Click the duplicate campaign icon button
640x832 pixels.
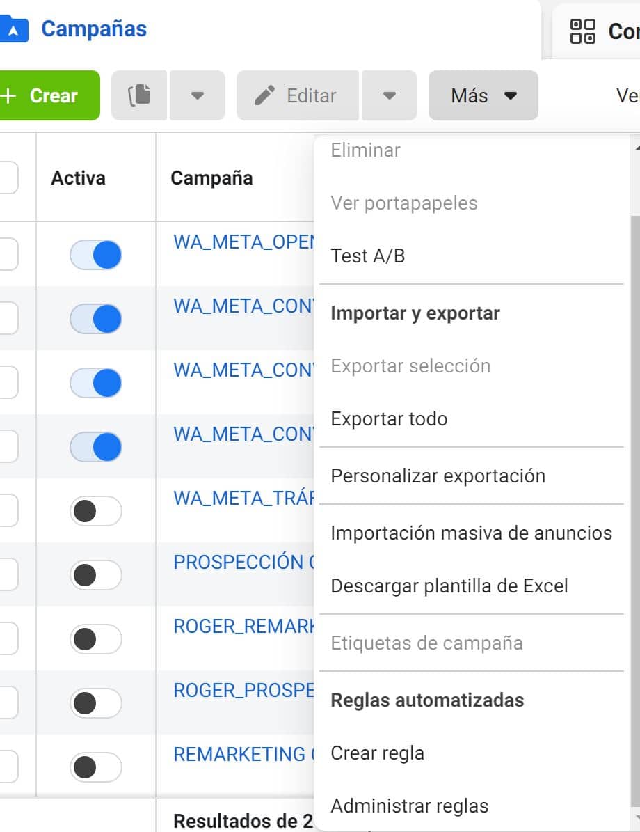pos(139,95)
